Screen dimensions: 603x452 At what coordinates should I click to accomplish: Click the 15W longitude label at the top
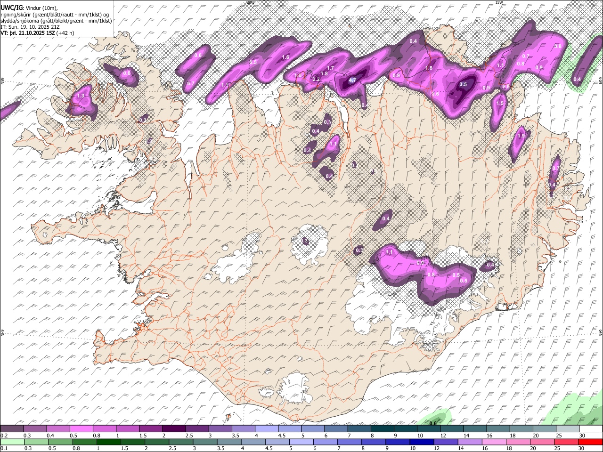point(499,2)
